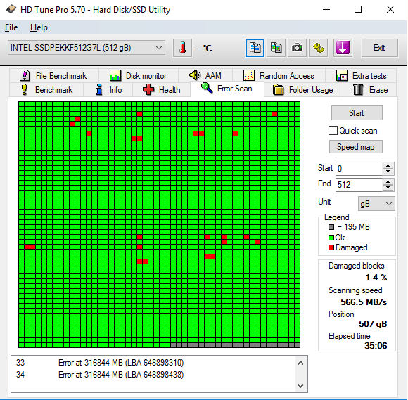Click the HD Tune app title icon

[11, 9]
